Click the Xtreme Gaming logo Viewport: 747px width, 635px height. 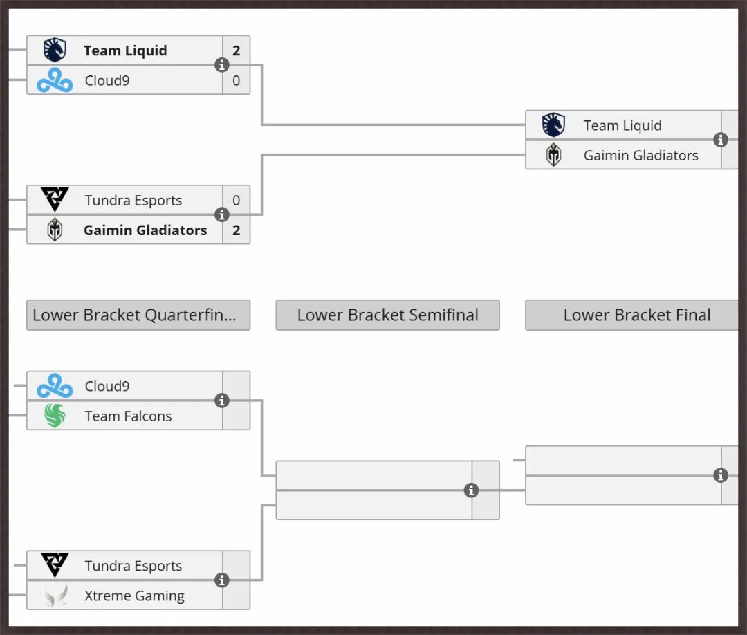(x=55, y=596)
